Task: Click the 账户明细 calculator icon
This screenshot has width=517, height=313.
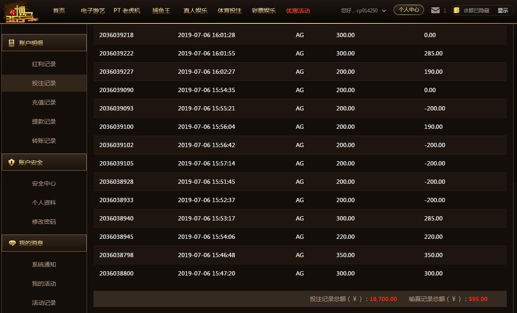Action: pos(11,43)
